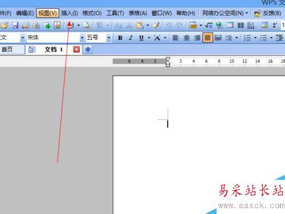Image resolution: width=285 pixels, height=214 pixels.
Task: Click the line spacing icon
Action: [x=229, y=38]
